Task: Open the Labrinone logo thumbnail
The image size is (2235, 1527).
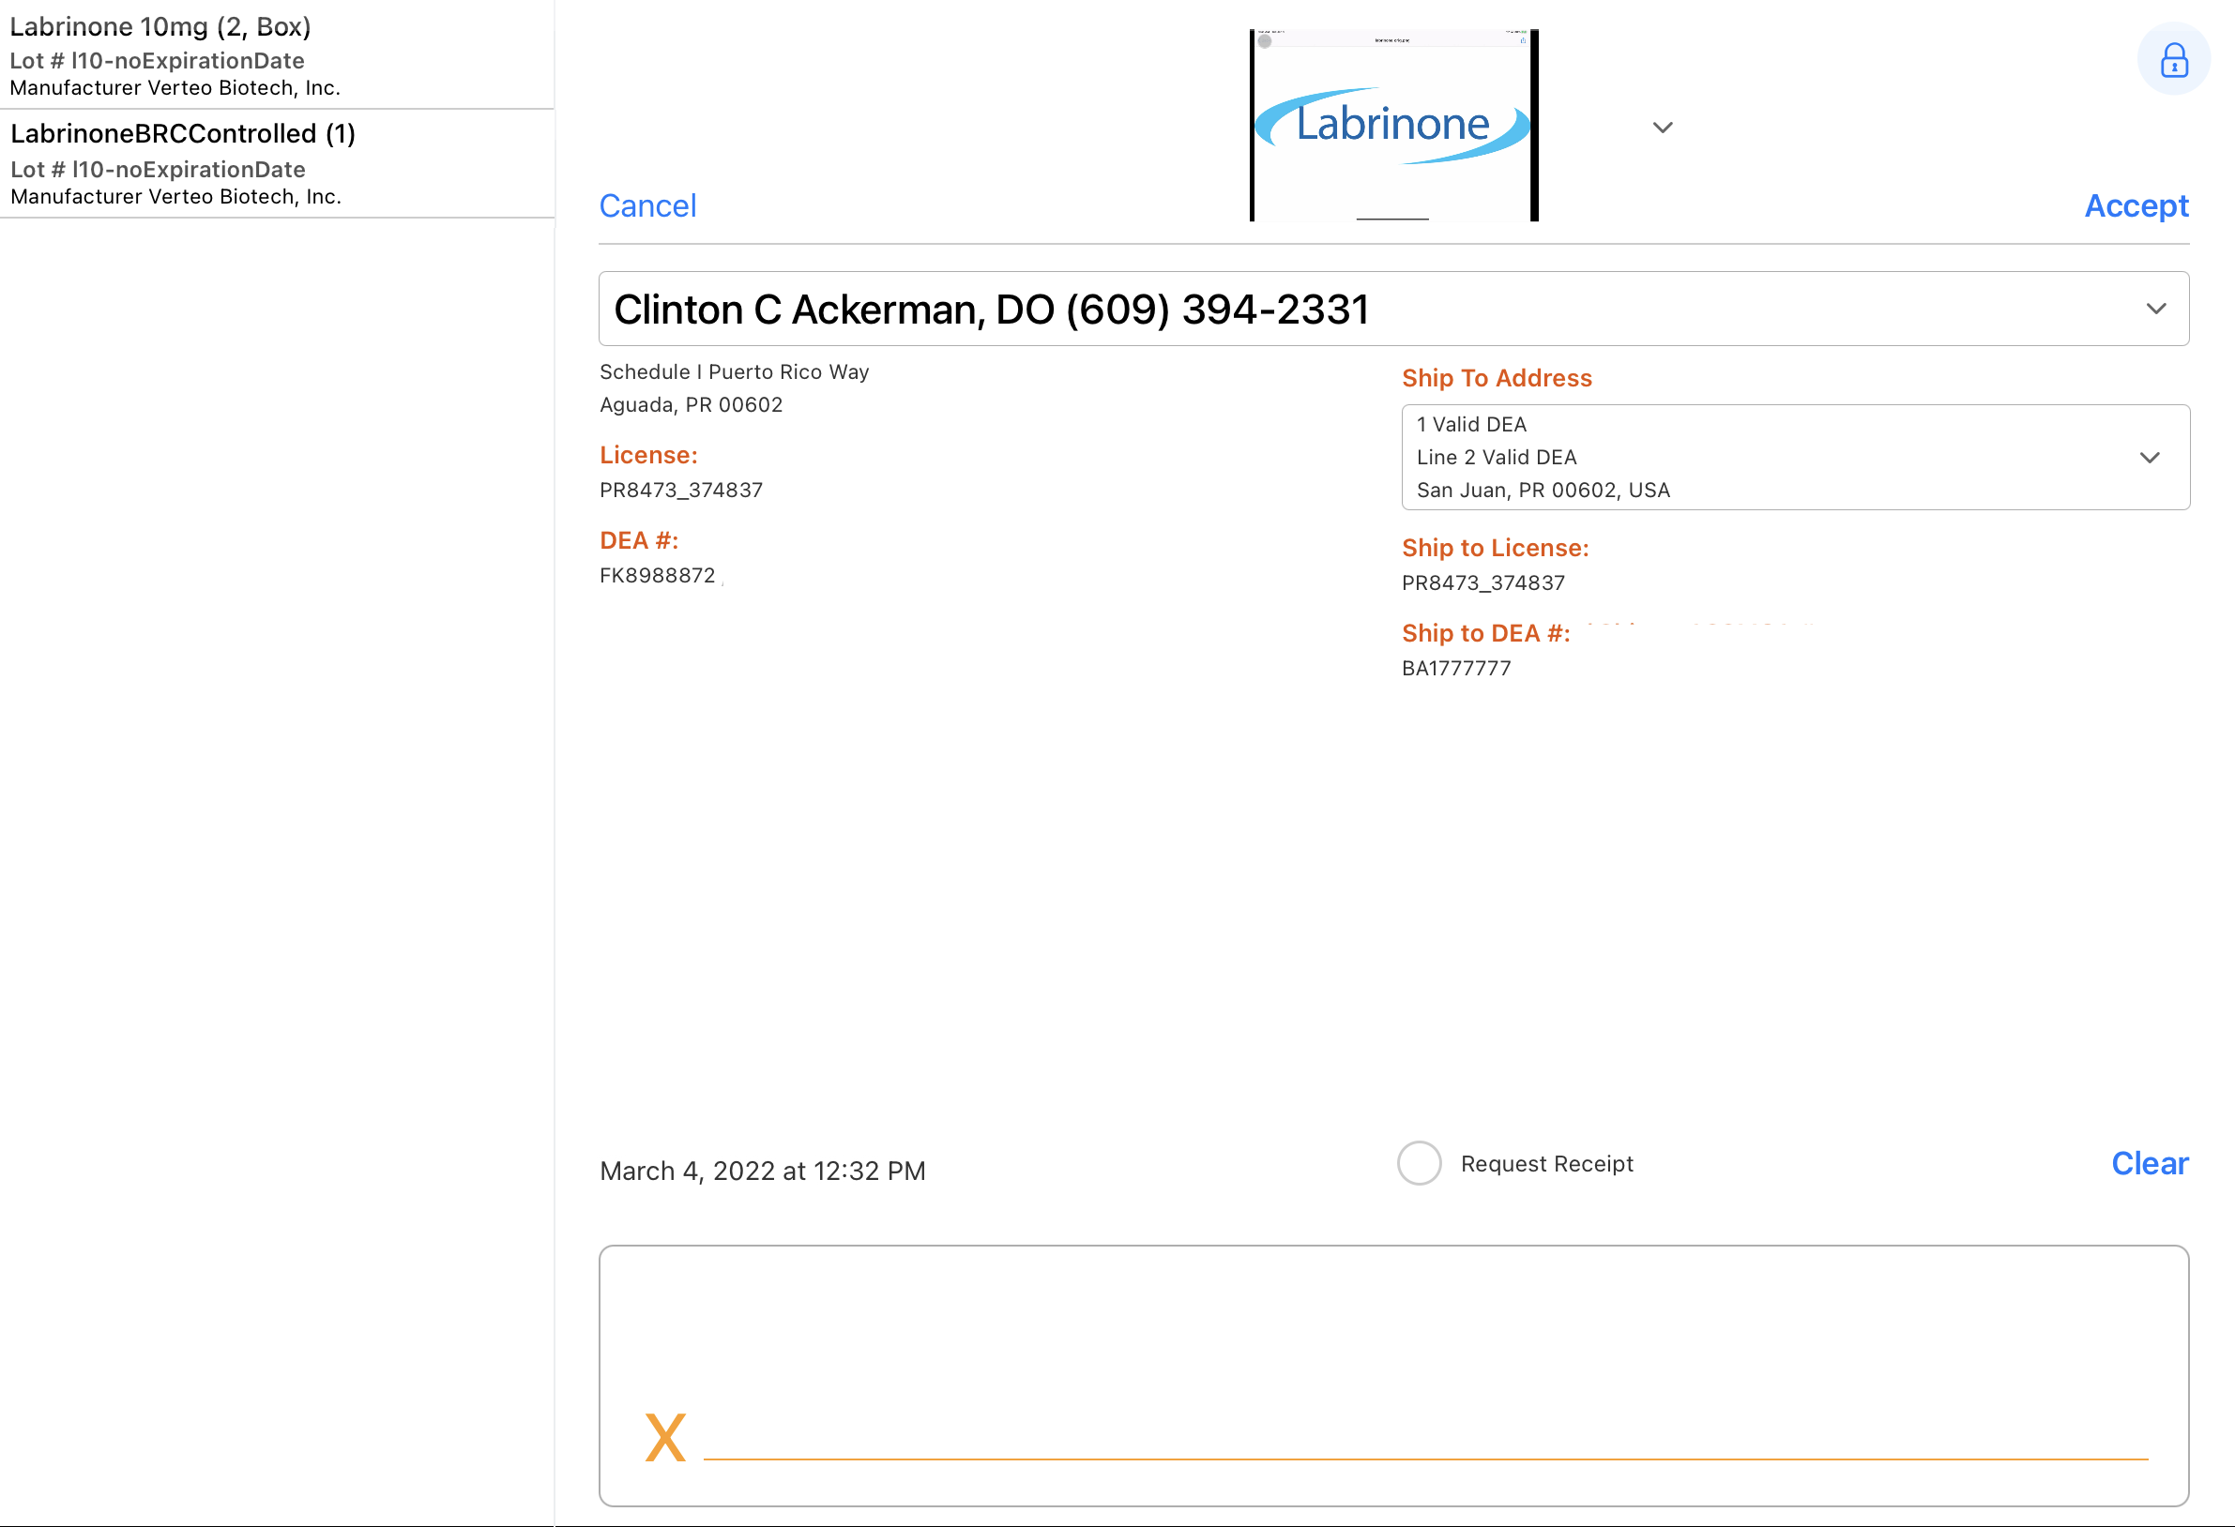Action: (1392, 125)
